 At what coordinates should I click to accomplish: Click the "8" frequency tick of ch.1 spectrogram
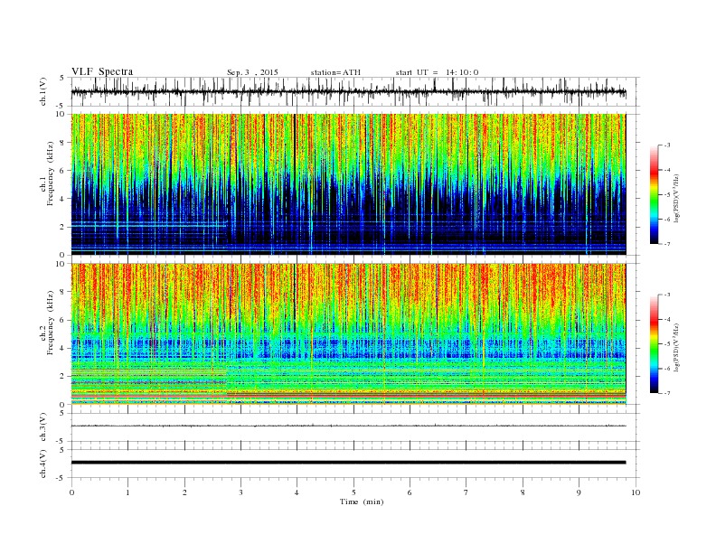tap(63, 143)
